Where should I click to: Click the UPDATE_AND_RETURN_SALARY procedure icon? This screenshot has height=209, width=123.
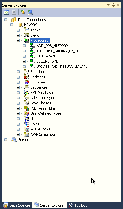(33, 67)
